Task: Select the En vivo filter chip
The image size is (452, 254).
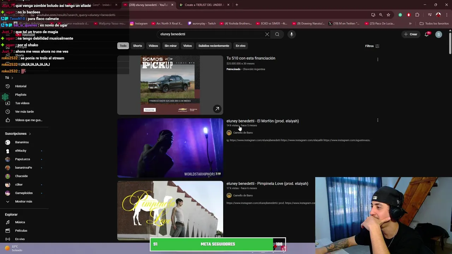Action: [240, 46]
